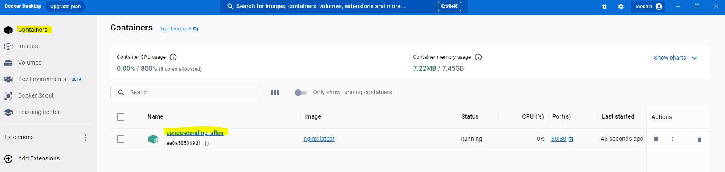Click the Ctrl+K shortcut badge
Viewport: 725px width, 172px height.
tap(449, 7)
